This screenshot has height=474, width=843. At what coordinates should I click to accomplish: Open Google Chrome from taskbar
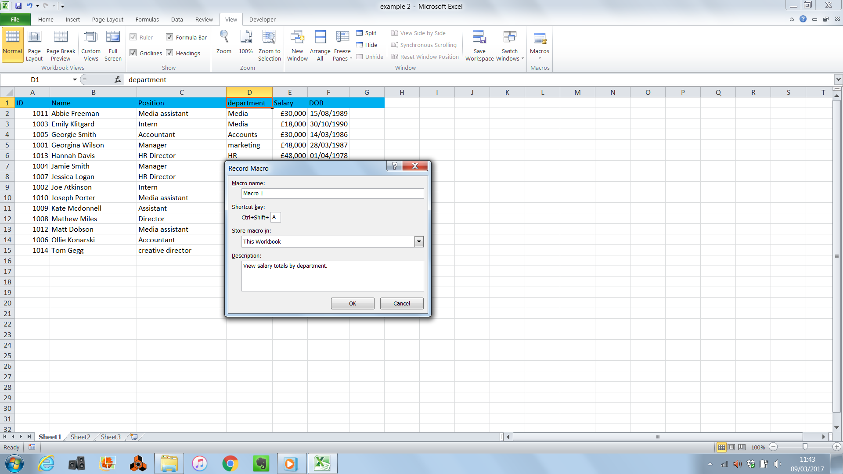(x=230, y=463)
